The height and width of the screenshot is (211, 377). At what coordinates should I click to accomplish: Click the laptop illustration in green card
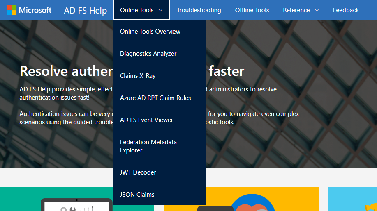coord(76,204)
